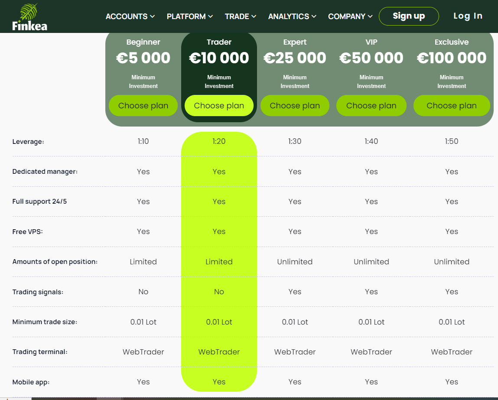The height and width of the screenshot is (400, 498).
Task: Click the €100 000 Exclusive price
Action: click(451, 58)
